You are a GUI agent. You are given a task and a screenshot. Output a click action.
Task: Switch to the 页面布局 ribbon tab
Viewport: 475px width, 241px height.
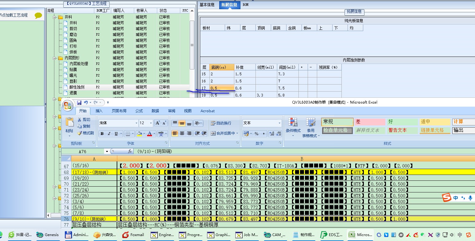(119, 111)
